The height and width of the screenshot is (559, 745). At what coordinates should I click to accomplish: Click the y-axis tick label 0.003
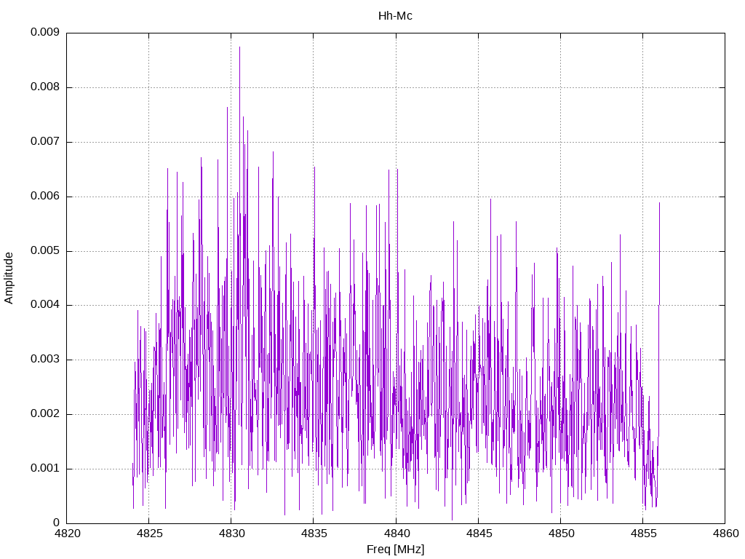pyautogui.click(x=45, y=360)
